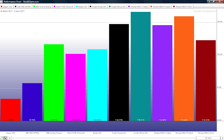Toggle South Korea iShr legend tab

tap(98, 7)
